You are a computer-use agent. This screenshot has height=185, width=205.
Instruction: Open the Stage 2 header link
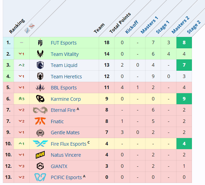(x=194, y=27)
